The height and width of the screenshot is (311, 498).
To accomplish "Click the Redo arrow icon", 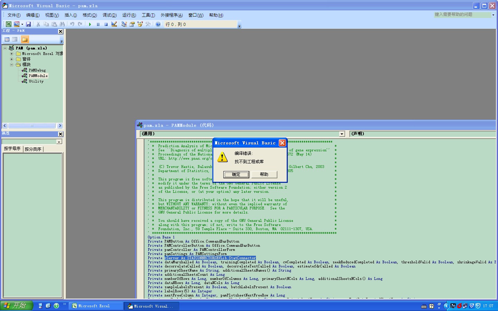I will [x=80, y=24].
